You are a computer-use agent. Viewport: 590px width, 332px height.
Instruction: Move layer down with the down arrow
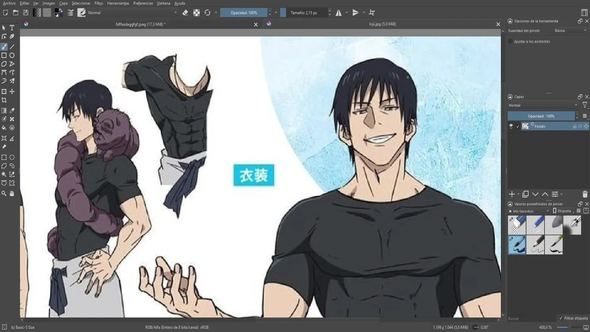point(535,194)
